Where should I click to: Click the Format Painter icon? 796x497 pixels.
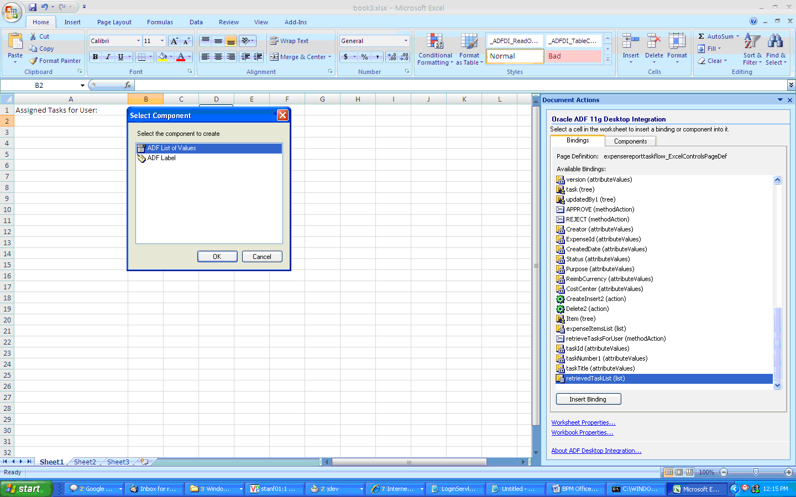33,61
